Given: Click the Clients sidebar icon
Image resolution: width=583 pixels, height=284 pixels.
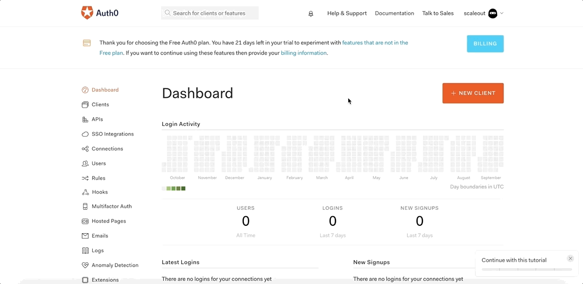Looking at the screenshot, I should (85, 105).
